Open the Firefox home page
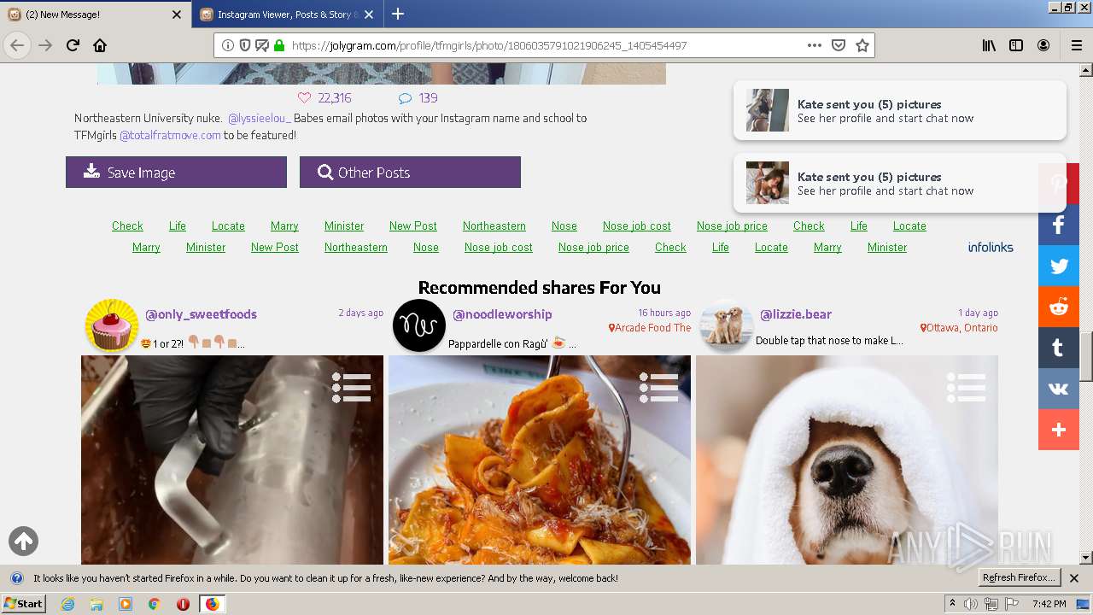Screen dimensions: 1093x615 100,45
